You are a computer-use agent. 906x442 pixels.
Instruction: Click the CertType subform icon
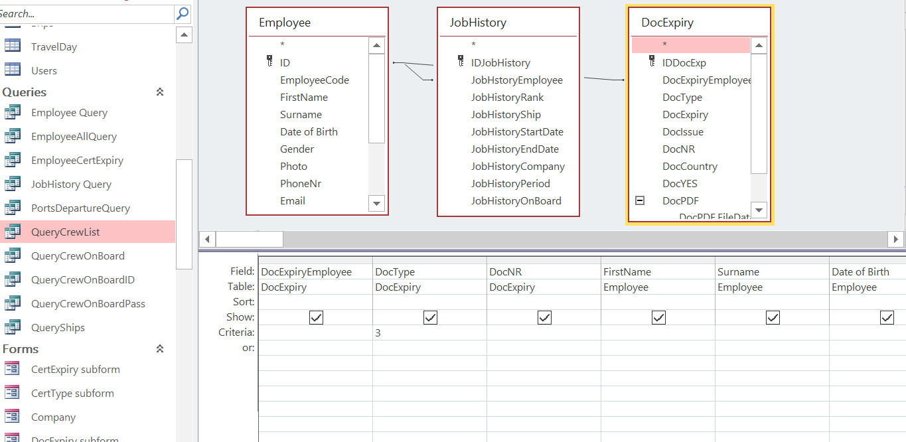[x=13, y=393]
